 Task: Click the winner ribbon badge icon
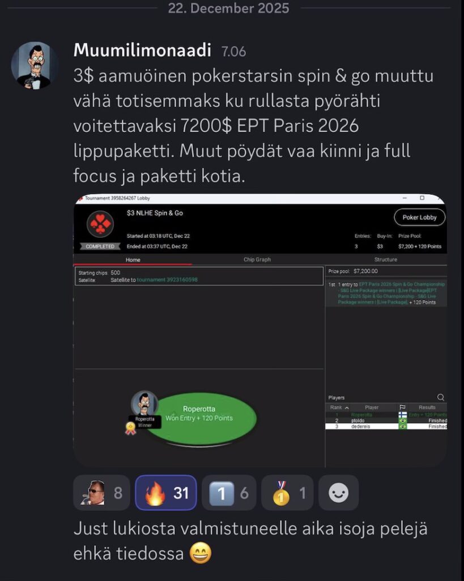pos(130,429)
